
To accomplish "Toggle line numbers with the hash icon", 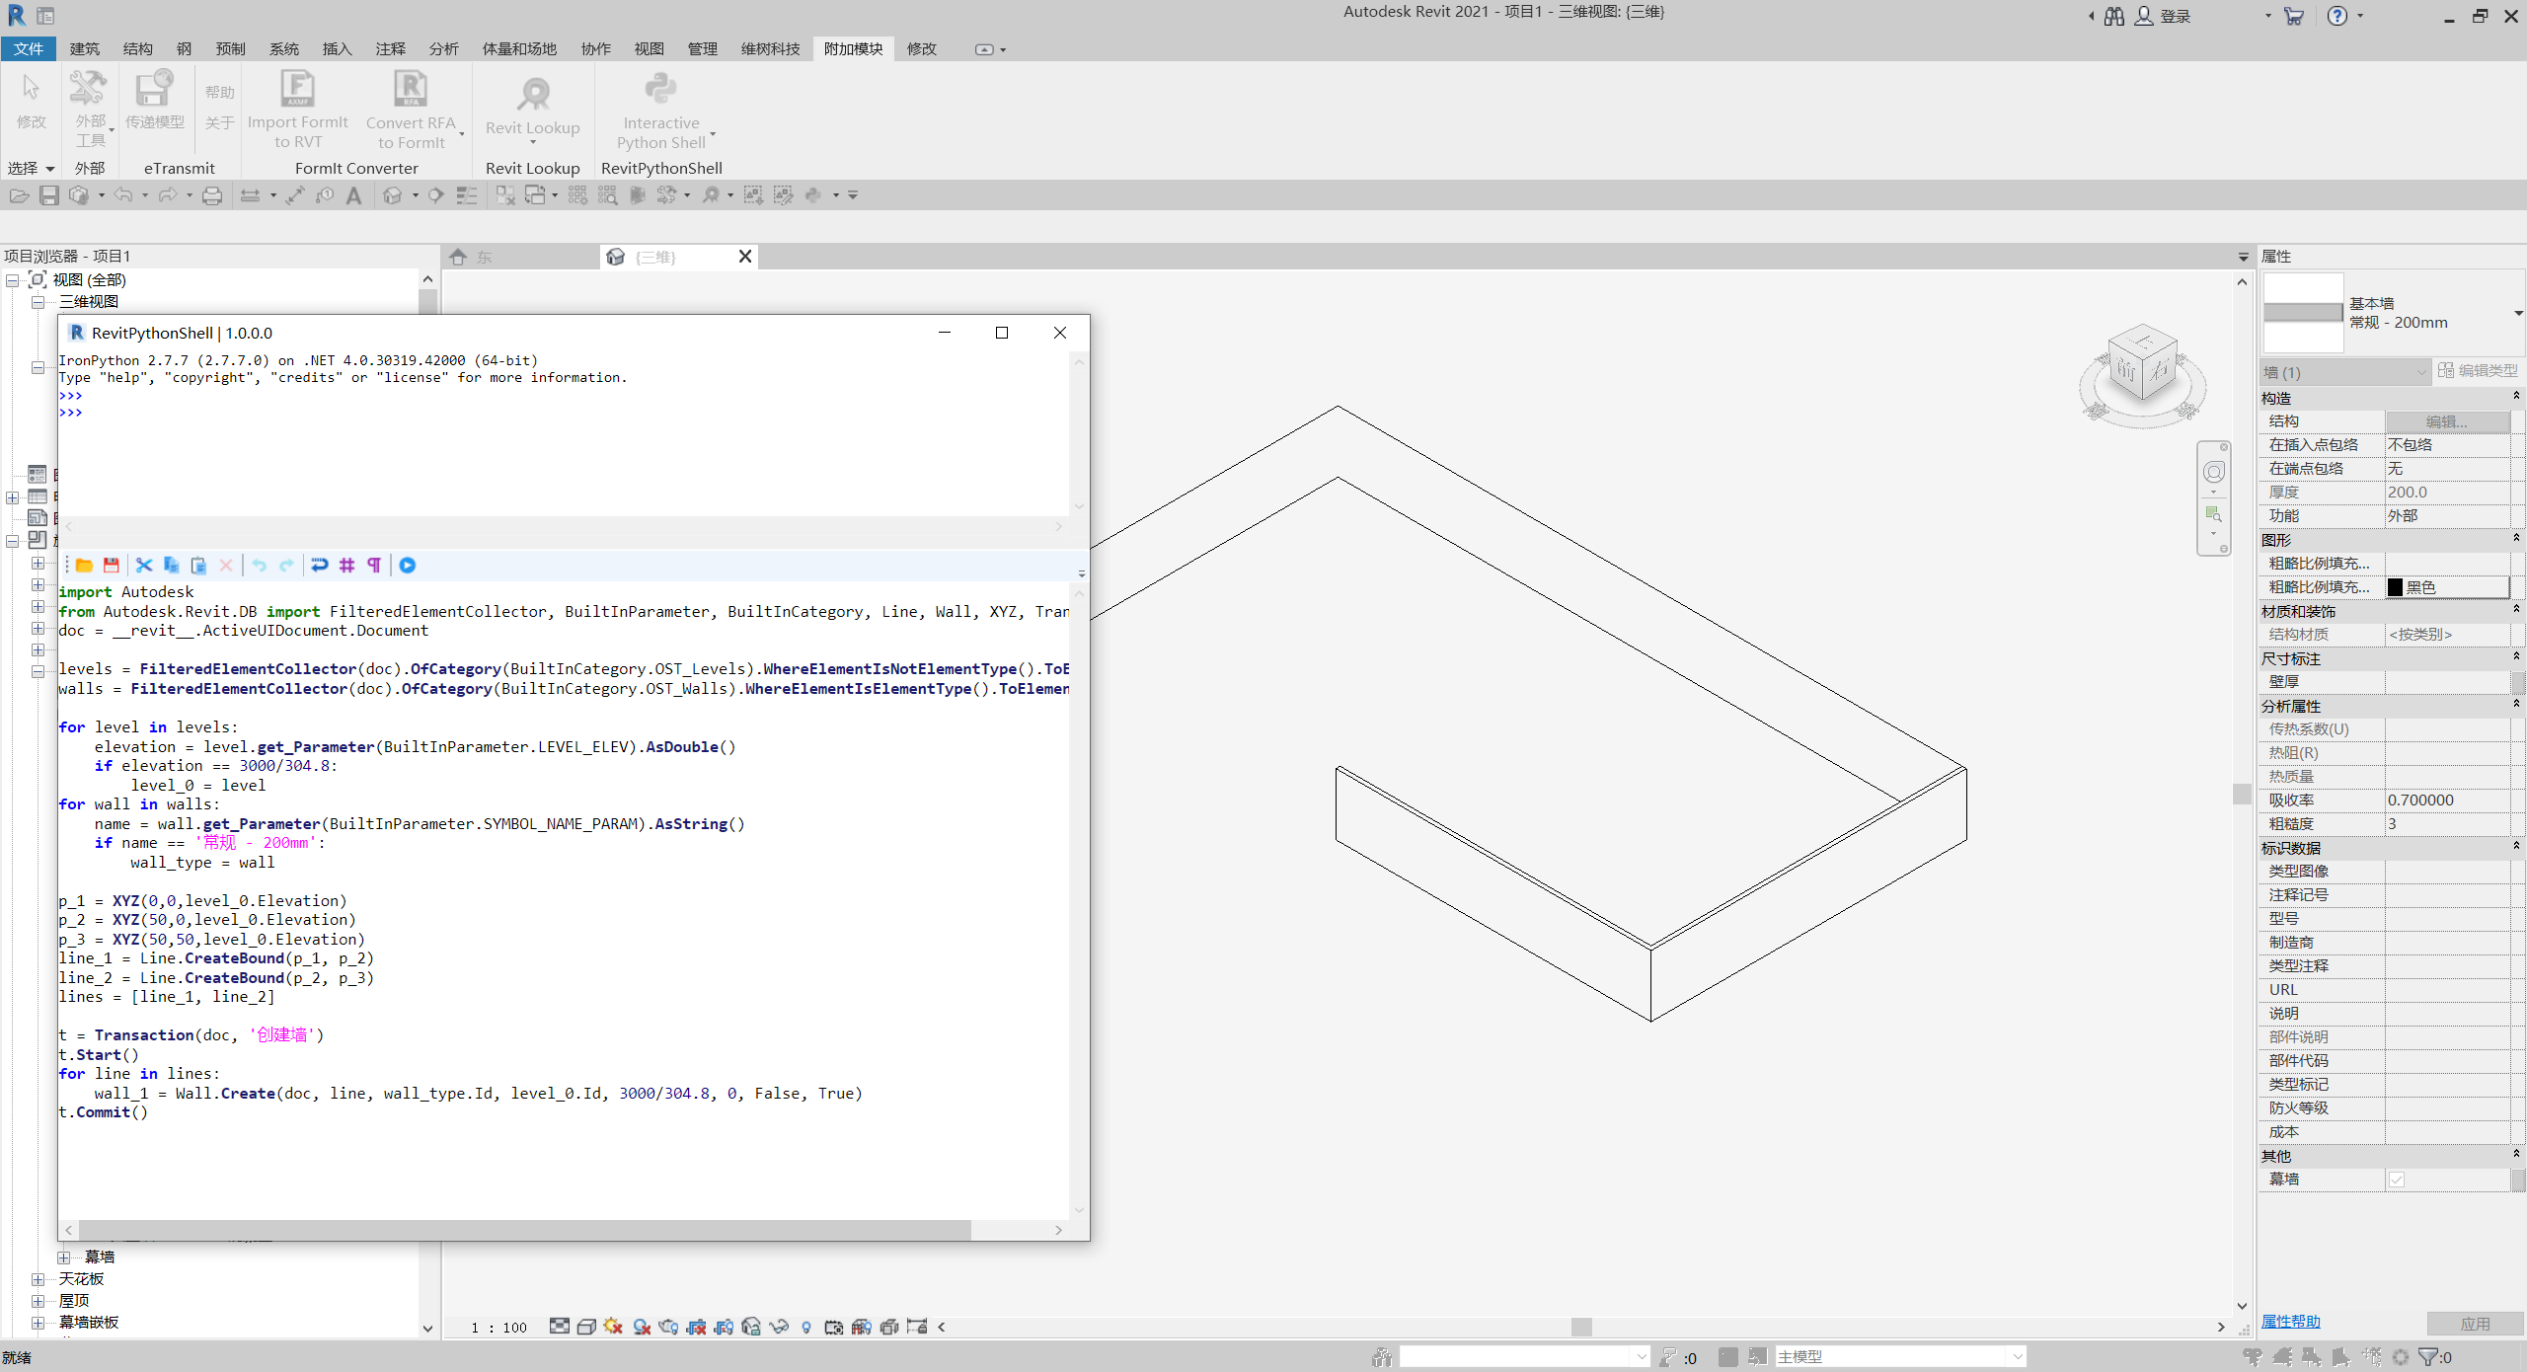I will click(x=346, y=565).
